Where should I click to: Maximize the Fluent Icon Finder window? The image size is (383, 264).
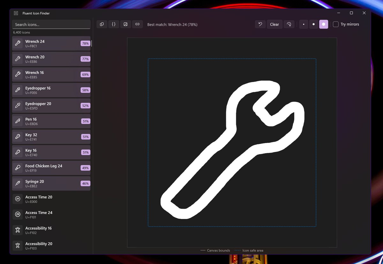coord(351,13)
